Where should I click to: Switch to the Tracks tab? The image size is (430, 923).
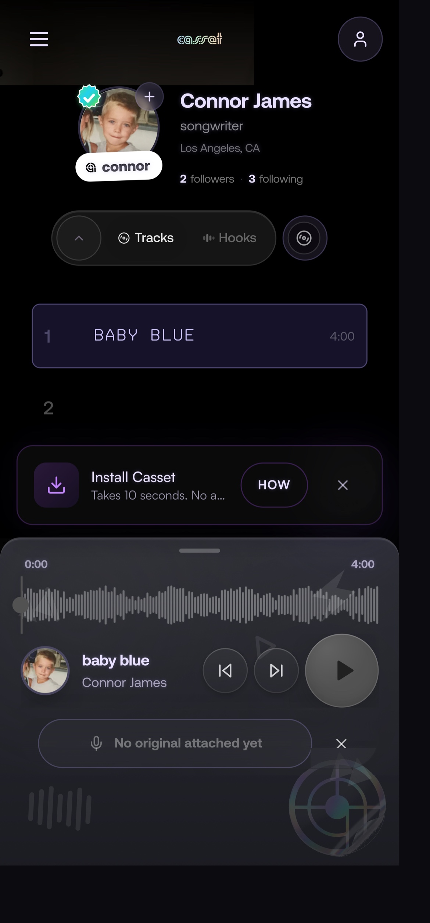click(x=146, y=238)
